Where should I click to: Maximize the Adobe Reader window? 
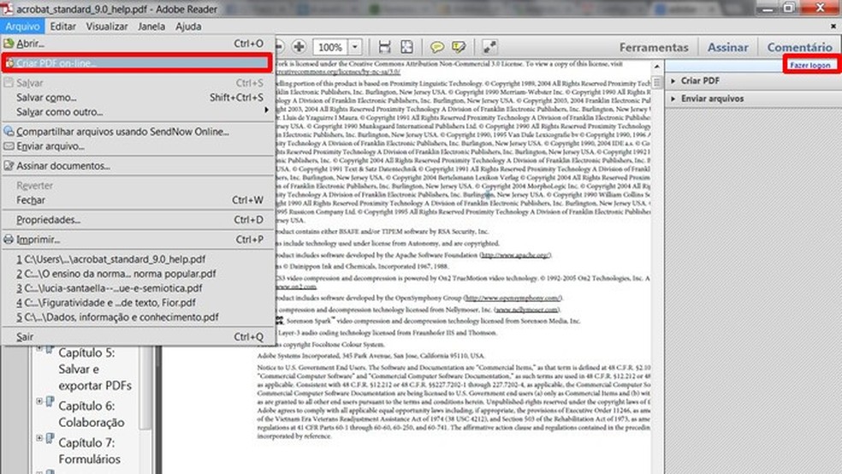pyautogui.click(x=789, y=8)
